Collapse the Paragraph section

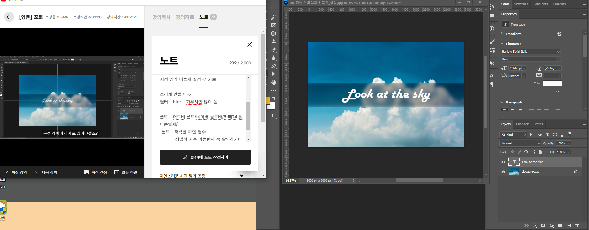502,102
